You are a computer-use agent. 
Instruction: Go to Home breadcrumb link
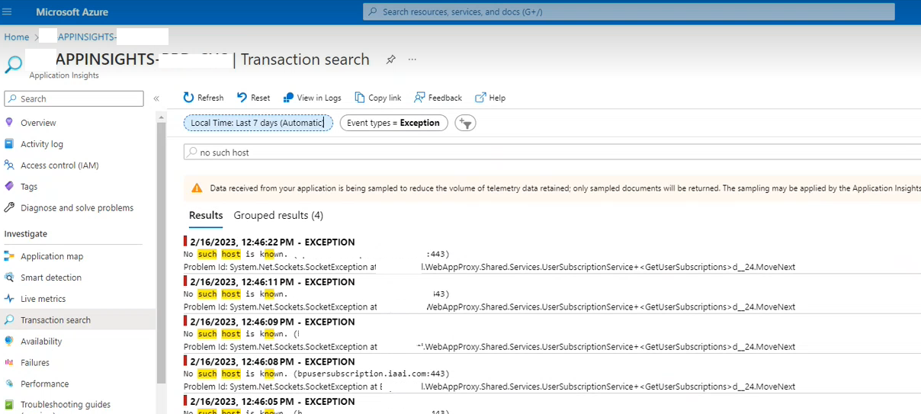point(16,37)
